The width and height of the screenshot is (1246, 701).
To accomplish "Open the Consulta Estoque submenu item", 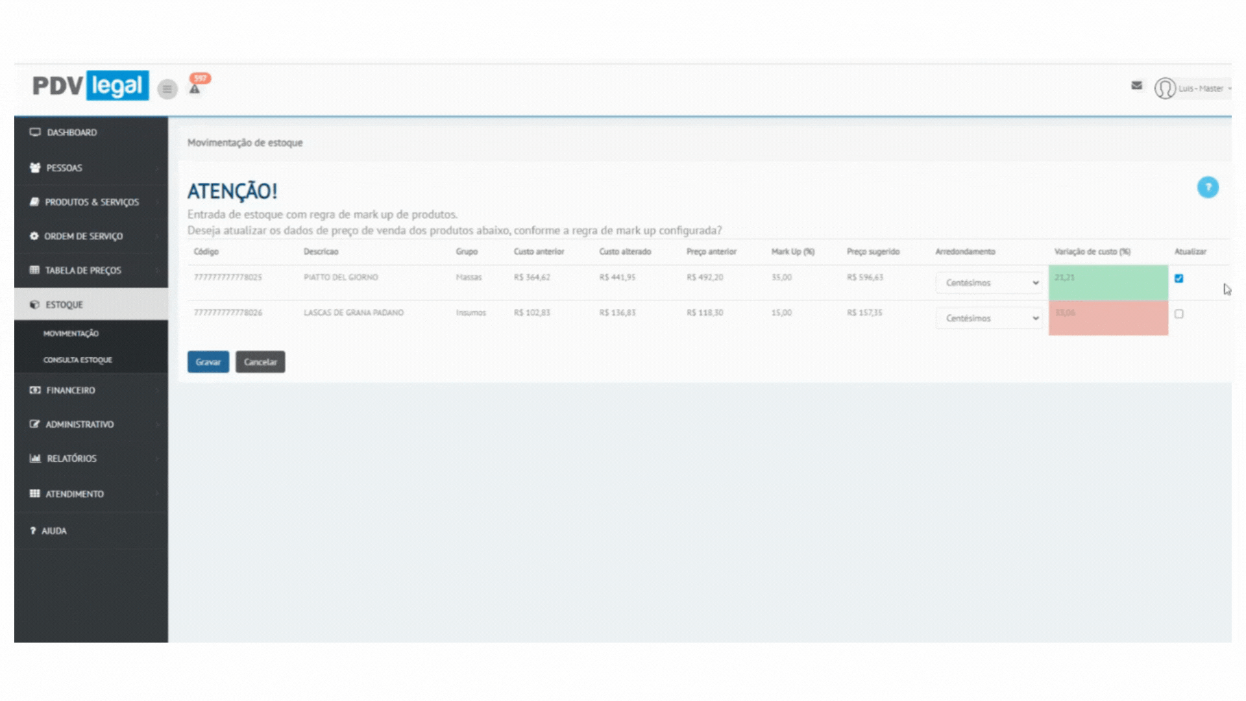I will click(x=78, y=360).
